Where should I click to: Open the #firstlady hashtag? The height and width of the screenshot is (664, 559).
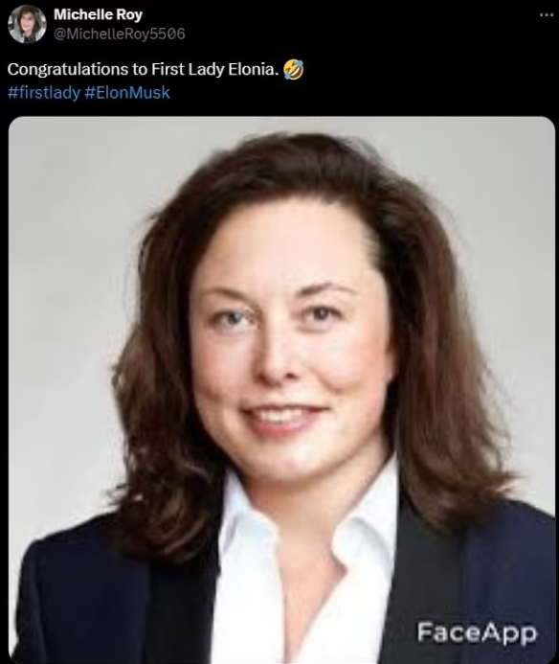coord(44,92)
